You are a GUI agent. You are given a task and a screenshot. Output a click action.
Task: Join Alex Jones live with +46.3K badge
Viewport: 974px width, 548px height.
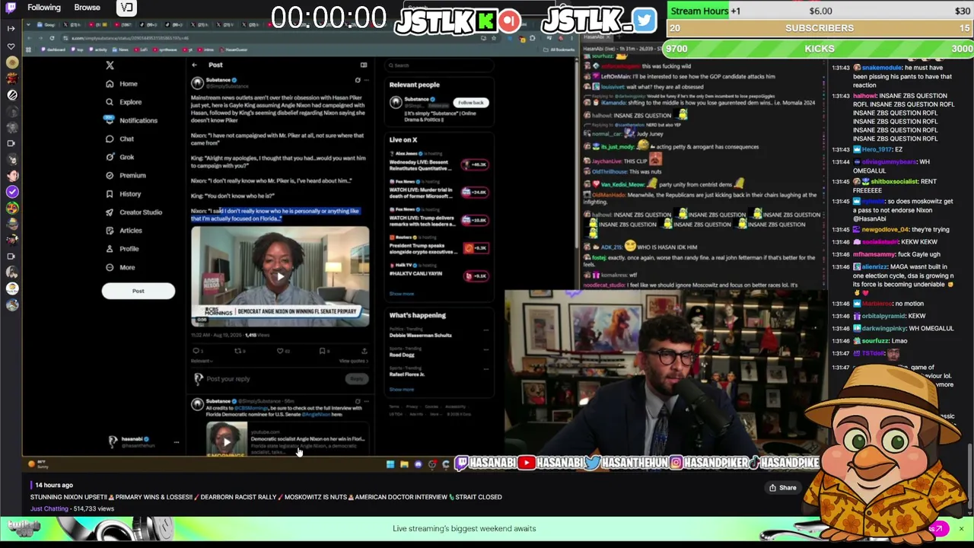(x=476, y=164)
